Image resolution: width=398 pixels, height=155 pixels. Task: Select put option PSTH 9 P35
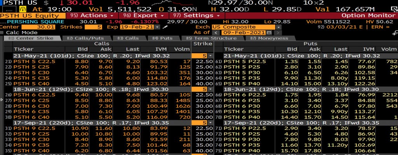(242, 145)
